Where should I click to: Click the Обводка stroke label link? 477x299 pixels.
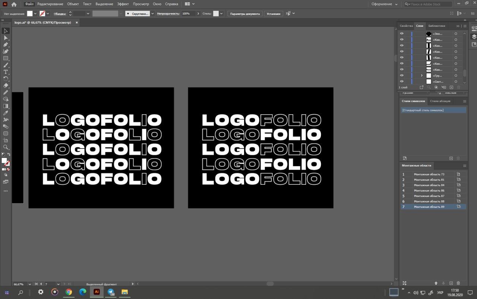pyautogui.click(x=60, y=13)
